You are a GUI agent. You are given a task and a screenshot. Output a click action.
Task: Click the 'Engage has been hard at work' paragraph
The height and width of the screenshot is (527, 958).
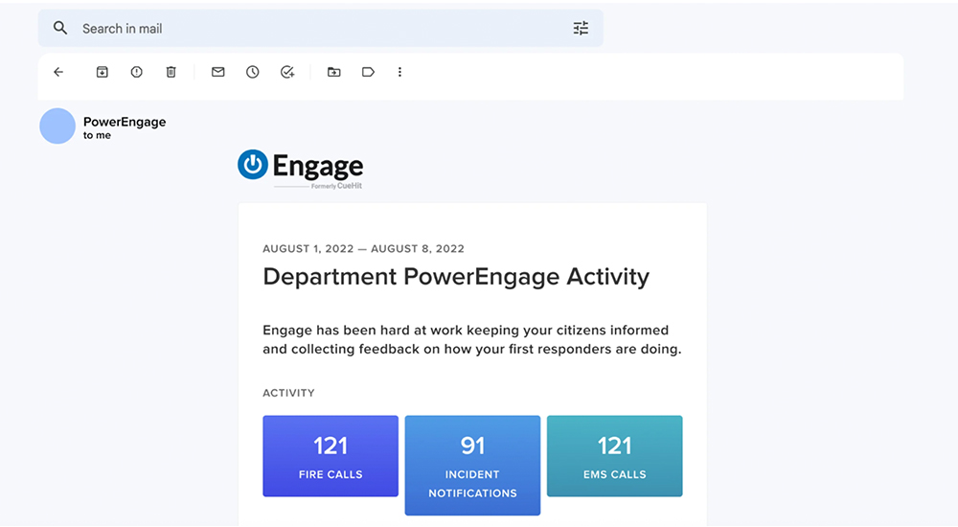click(x=471, y=339)
